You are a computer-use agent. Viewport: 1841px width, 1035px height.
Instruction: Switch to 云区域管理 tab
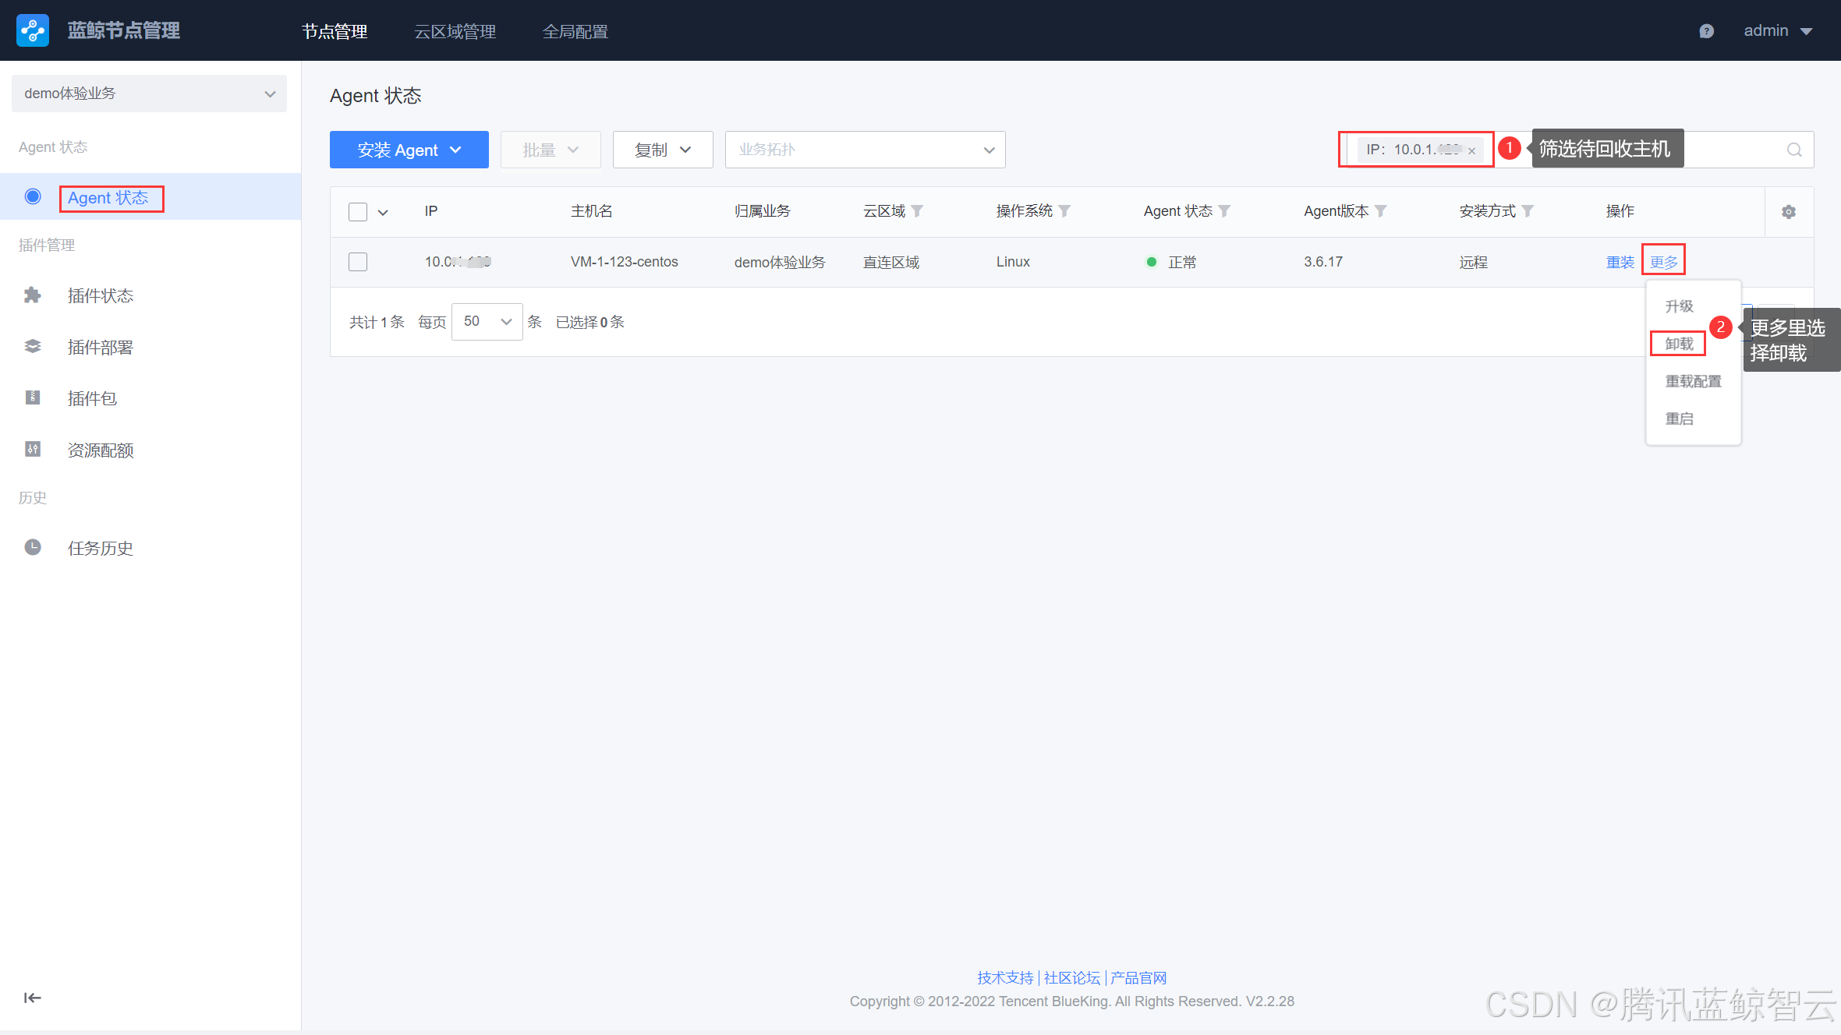tap(455, 31)
